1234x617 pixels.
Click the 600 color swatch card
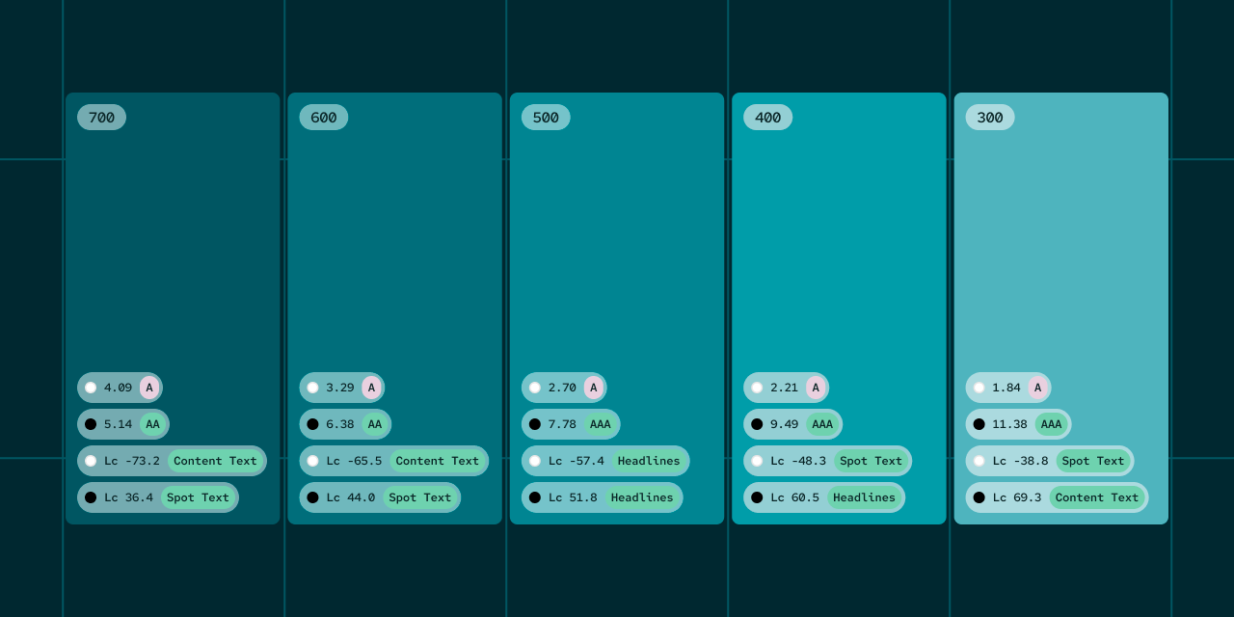pos(394,308)
